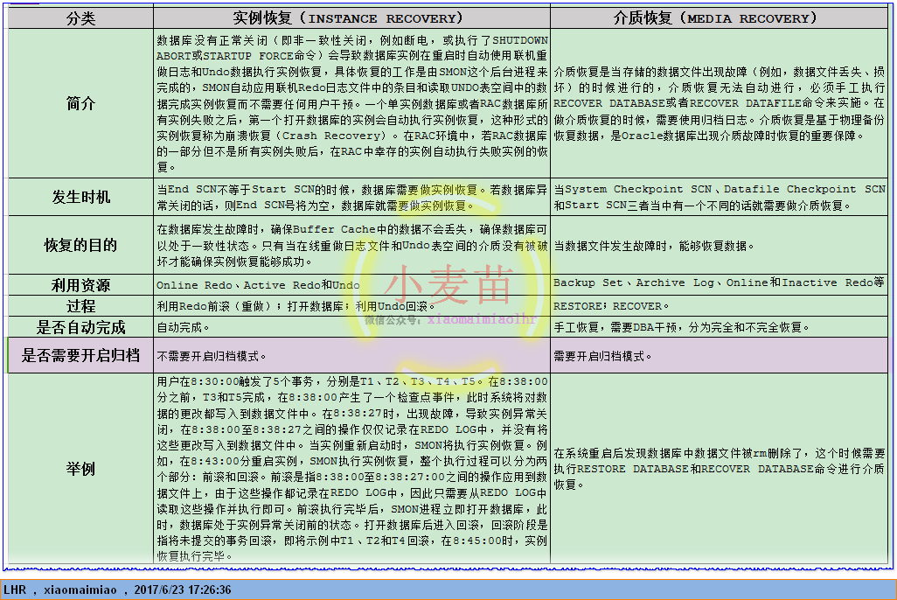Select the 举例 row label
The height and width of the screenshot is (600, 897).
tap(80, 469)
